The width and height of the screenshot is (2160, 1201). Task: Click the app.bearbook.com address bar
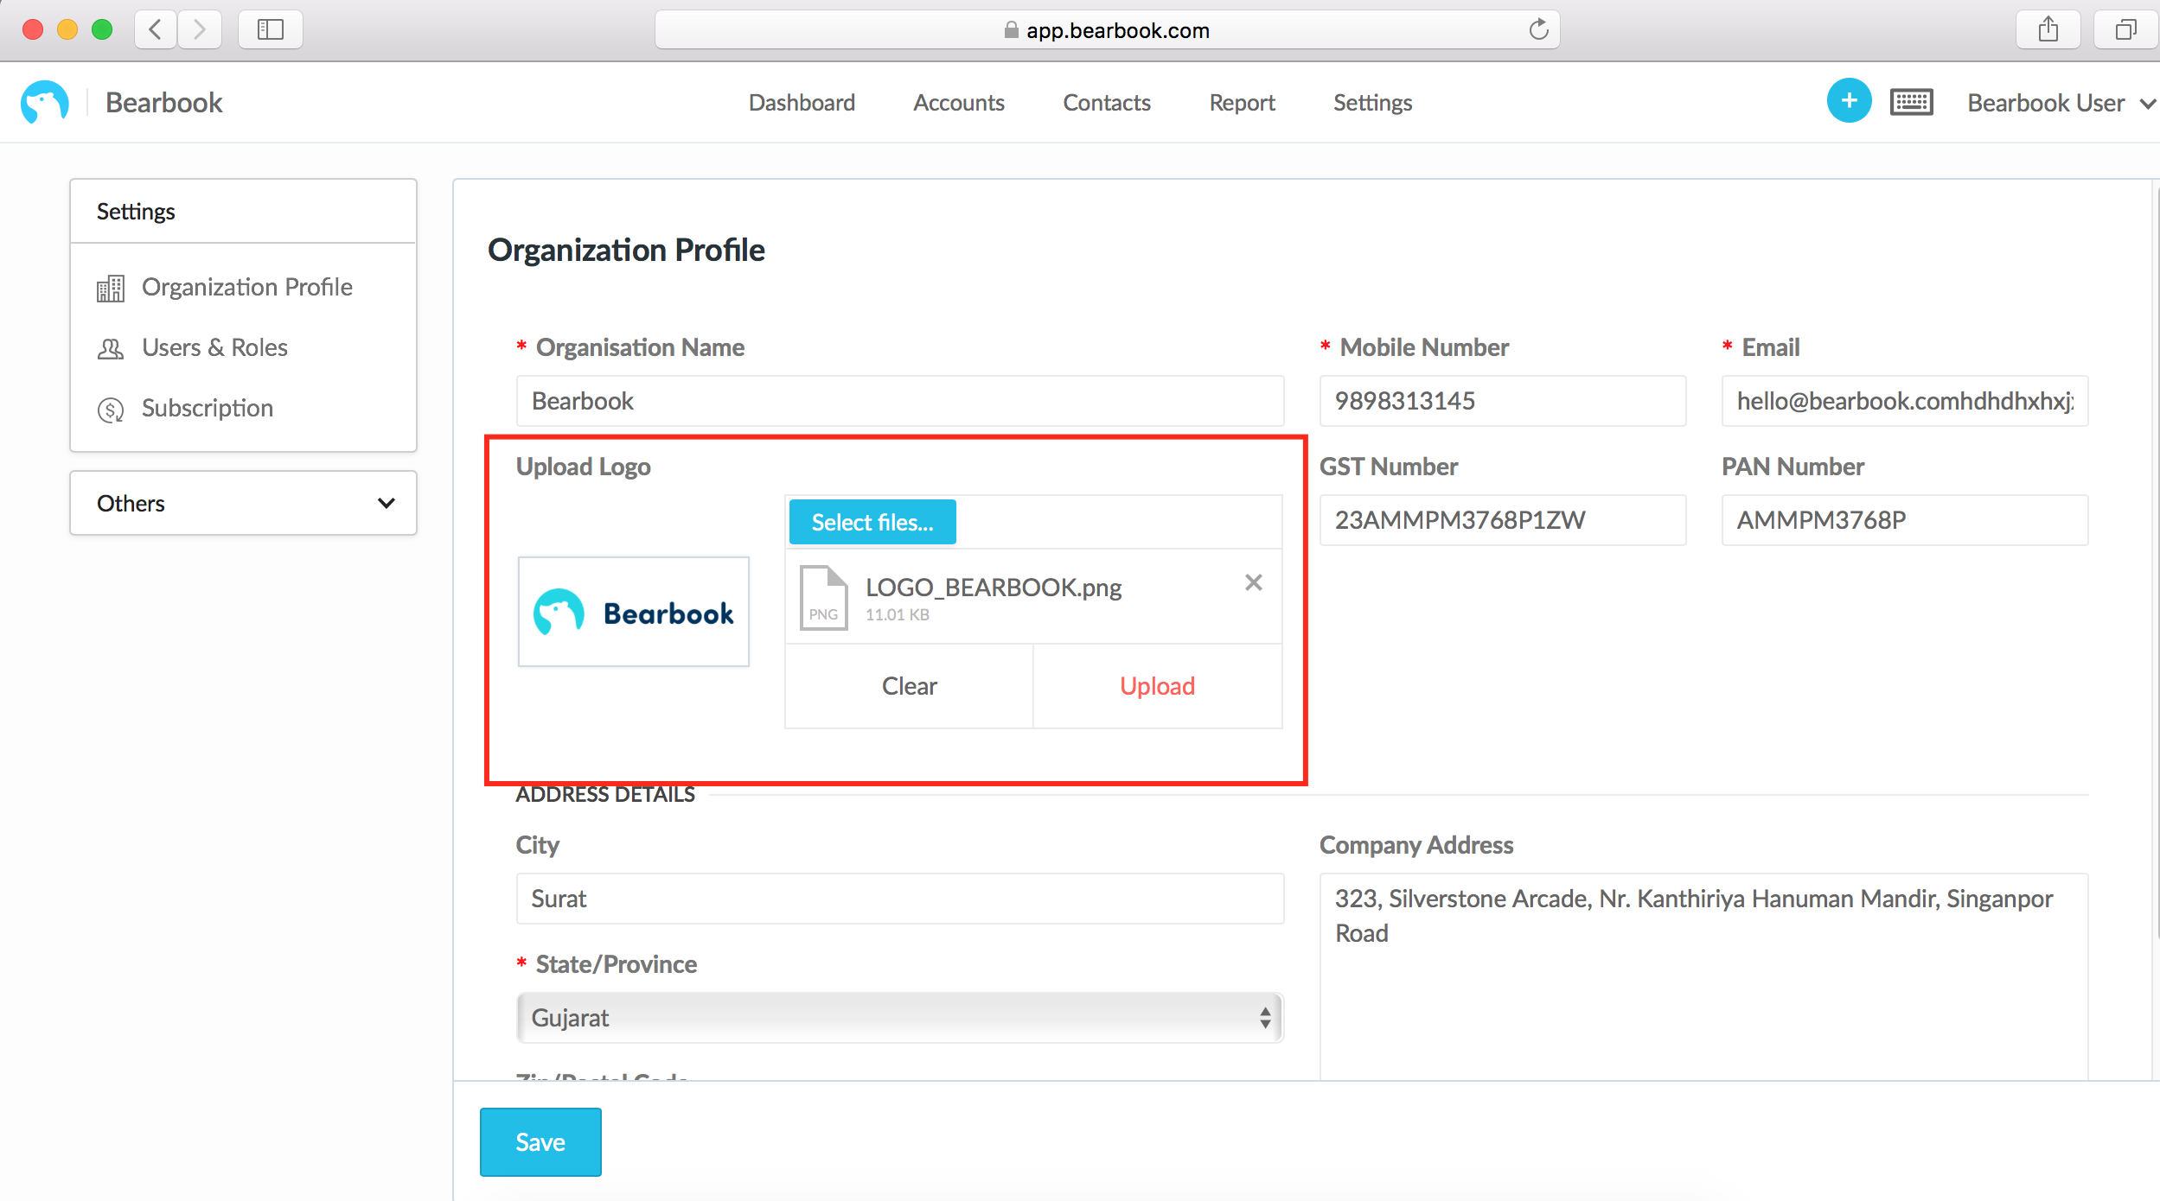(x=1108, y=30)
